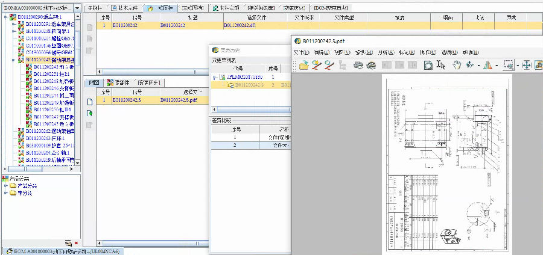Select the hand pan tool
This screenshot has width=543, height=255.
click(456, 65)
